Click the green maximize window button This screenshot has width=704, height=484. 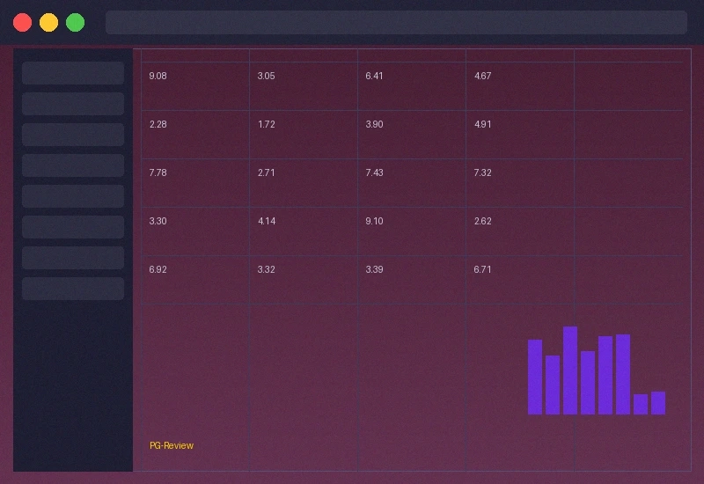click(x=76, y=22)
